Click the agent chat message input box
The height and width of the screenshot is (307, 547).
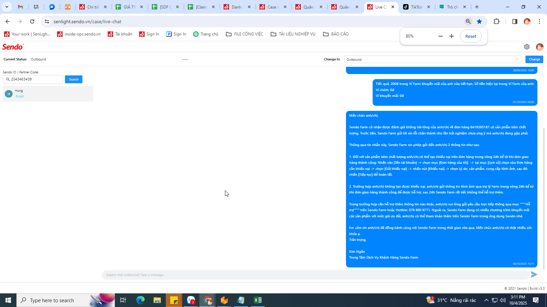[316, 275]
